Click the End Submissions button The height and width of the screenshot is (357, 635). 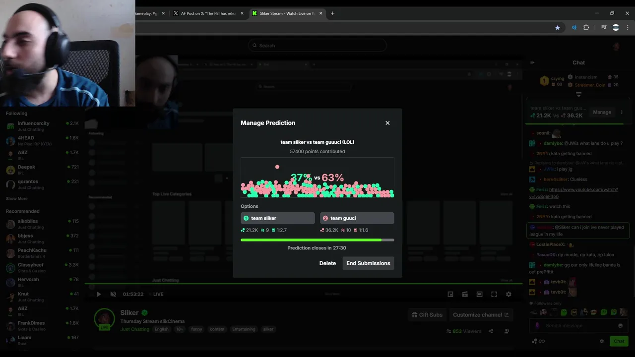tap(368, 263)
